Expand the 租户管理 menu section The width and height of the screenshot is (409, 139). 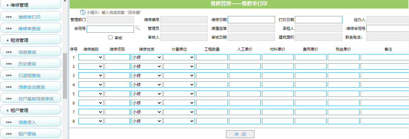point(30,110)
